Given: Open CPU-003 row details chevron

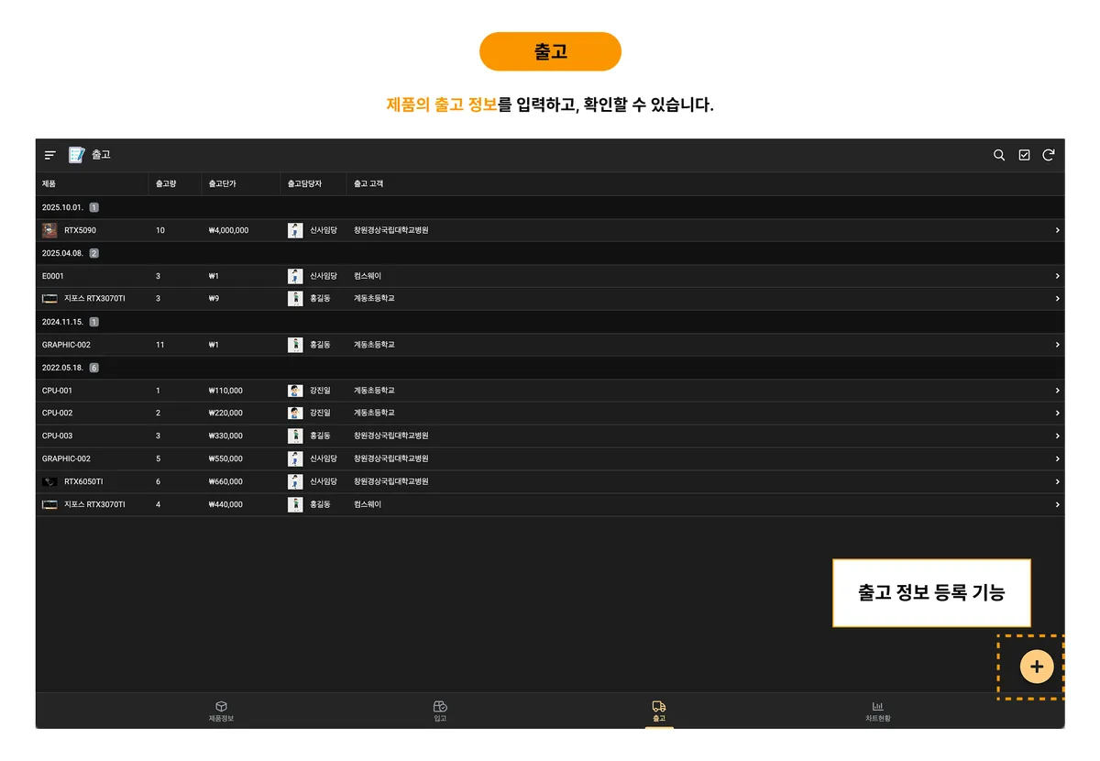Looking at the screenshot, I should tap(1057, 436).
